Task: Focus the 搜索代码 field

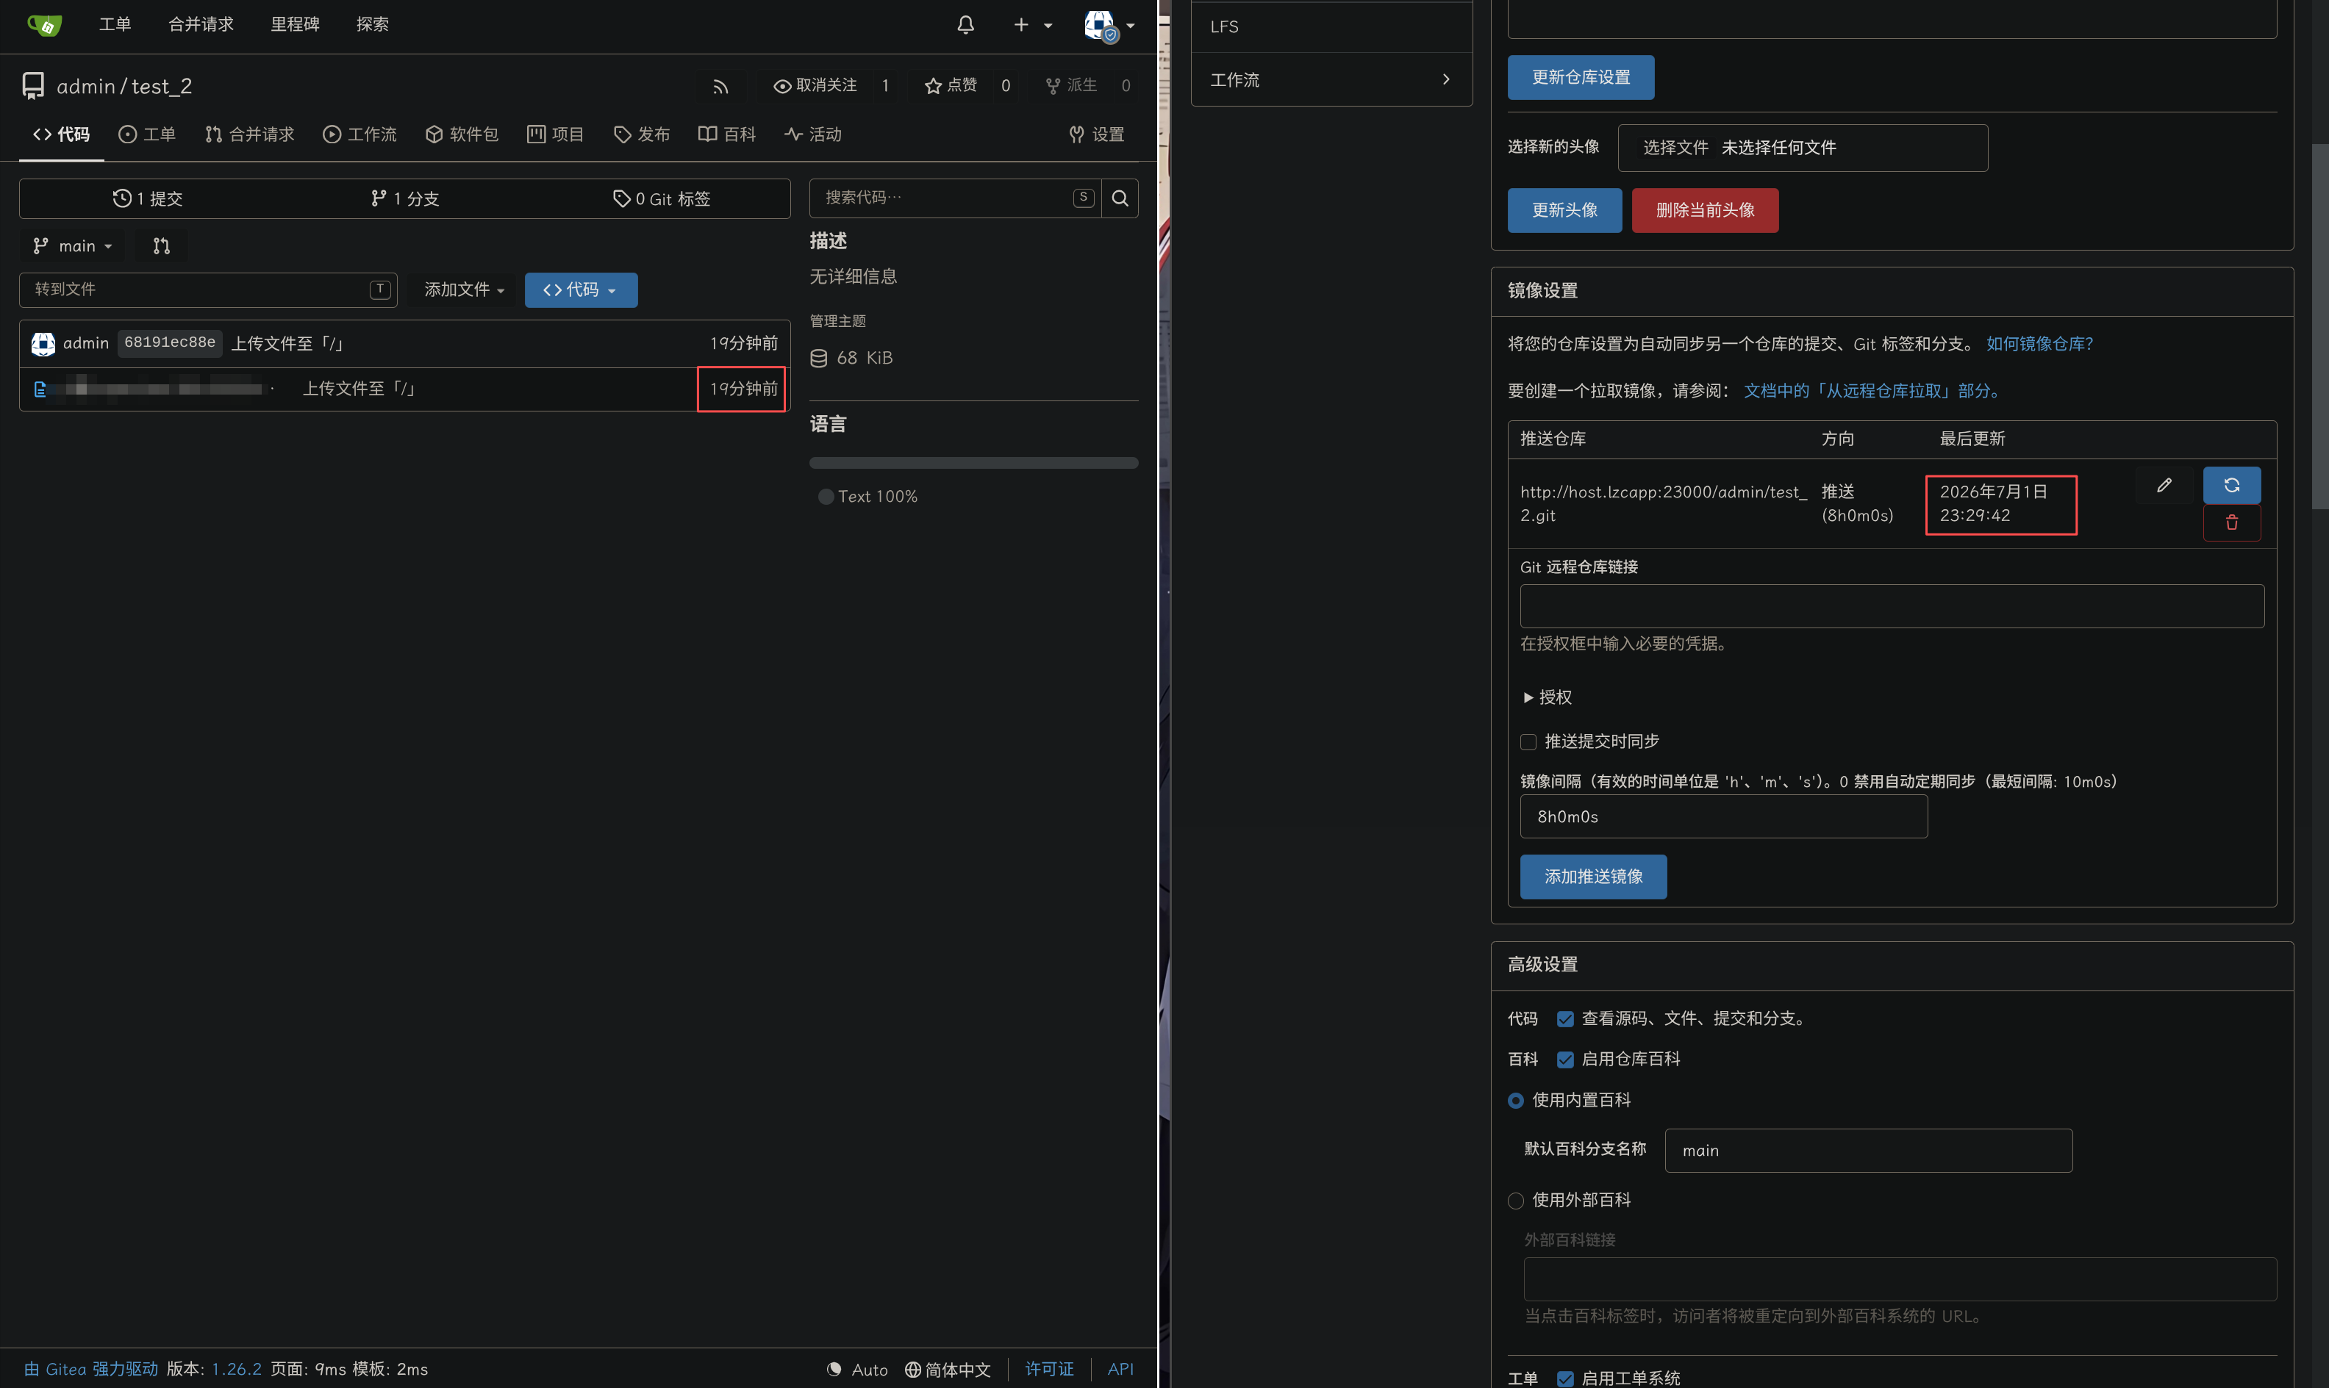Action: coord(954,198)
